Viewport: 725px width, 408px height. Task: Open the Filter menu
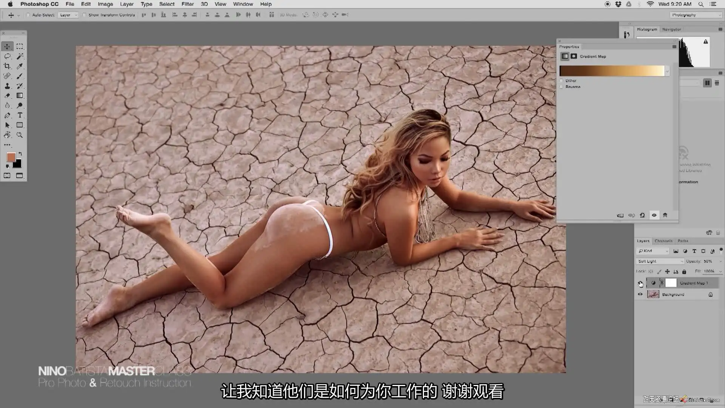tap(188, 4)
